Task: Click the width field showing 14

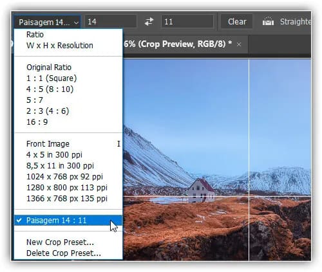Action: coord(111,21)
